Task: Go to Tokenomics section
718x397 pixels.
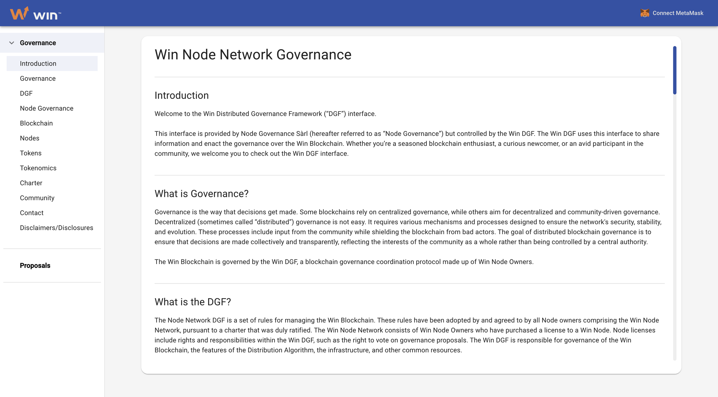Action: [38, 168]
